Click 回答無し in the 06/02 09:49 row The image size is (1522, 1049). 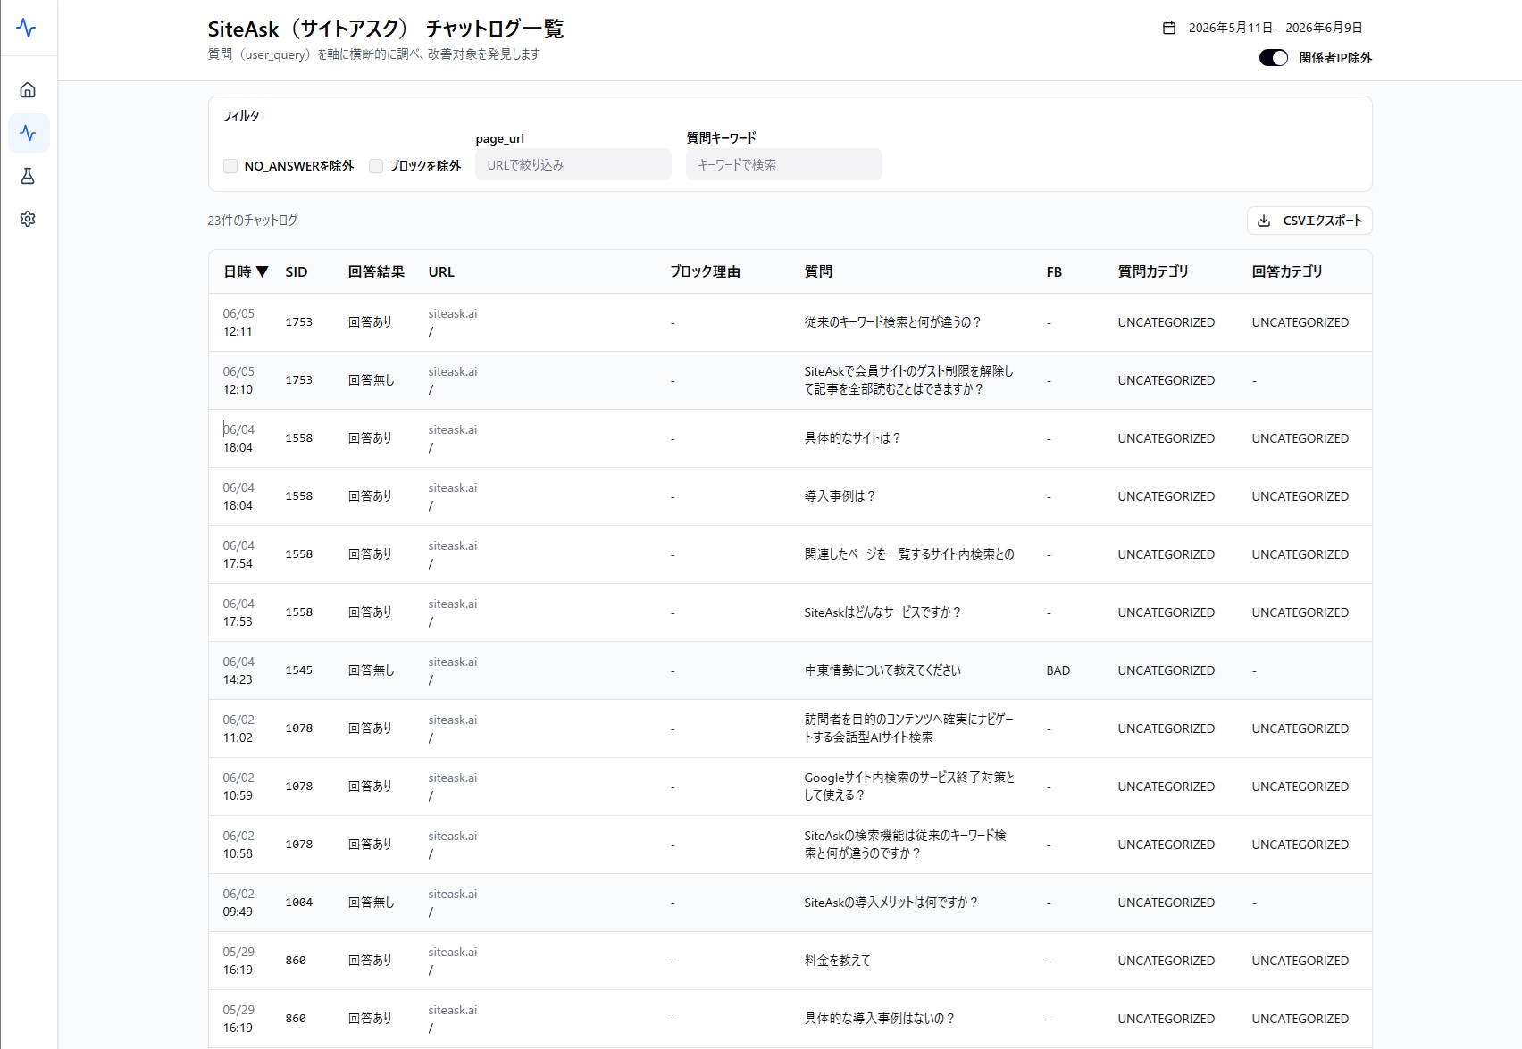pos(371,903)
